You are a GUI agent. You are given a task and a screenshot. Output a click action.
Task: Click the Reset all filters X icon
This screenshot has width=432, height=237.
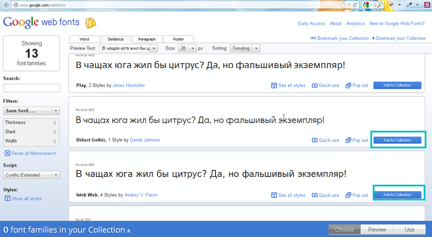(7, 154)
